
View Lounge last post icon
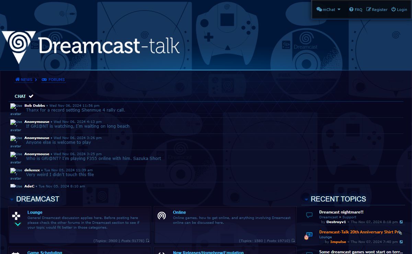tap(148, 241)
